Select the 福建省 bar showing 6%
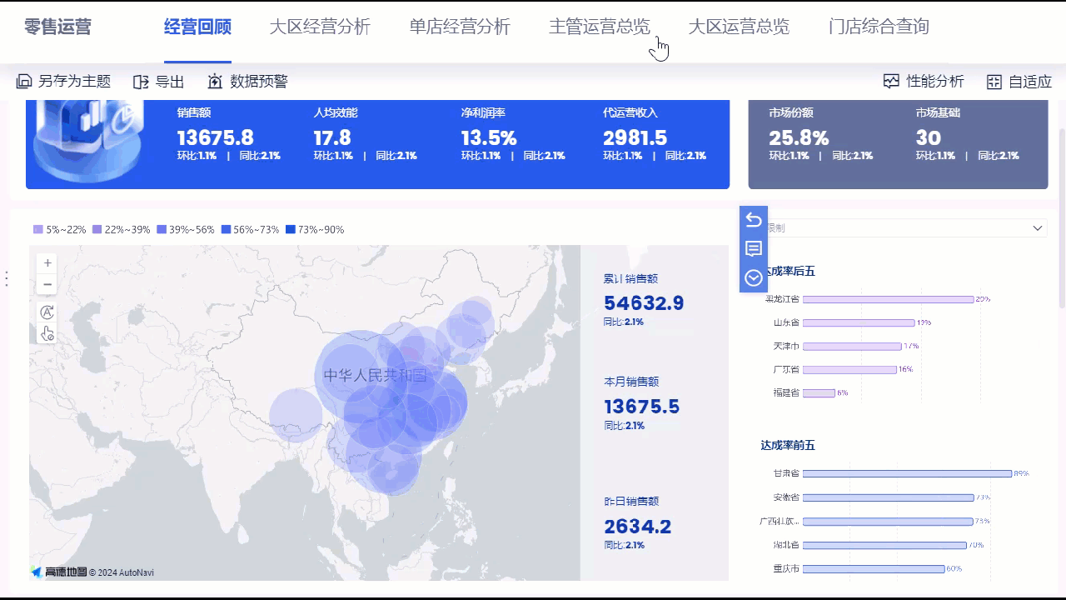1066x600 pixels. 819,392
